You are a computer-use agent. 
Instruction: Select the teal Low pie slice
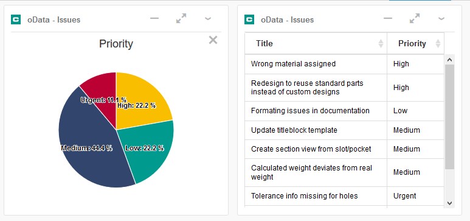[150, 150]
